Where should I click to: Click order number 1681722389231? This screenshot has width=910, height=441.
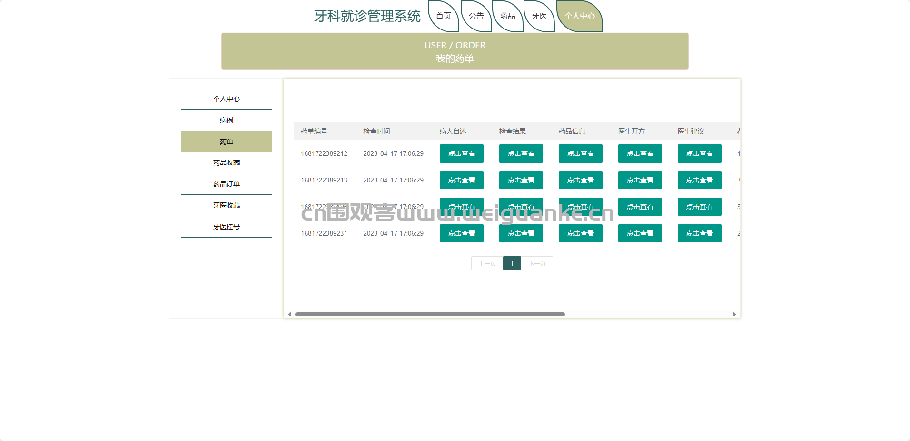click(x=324, y=233)
